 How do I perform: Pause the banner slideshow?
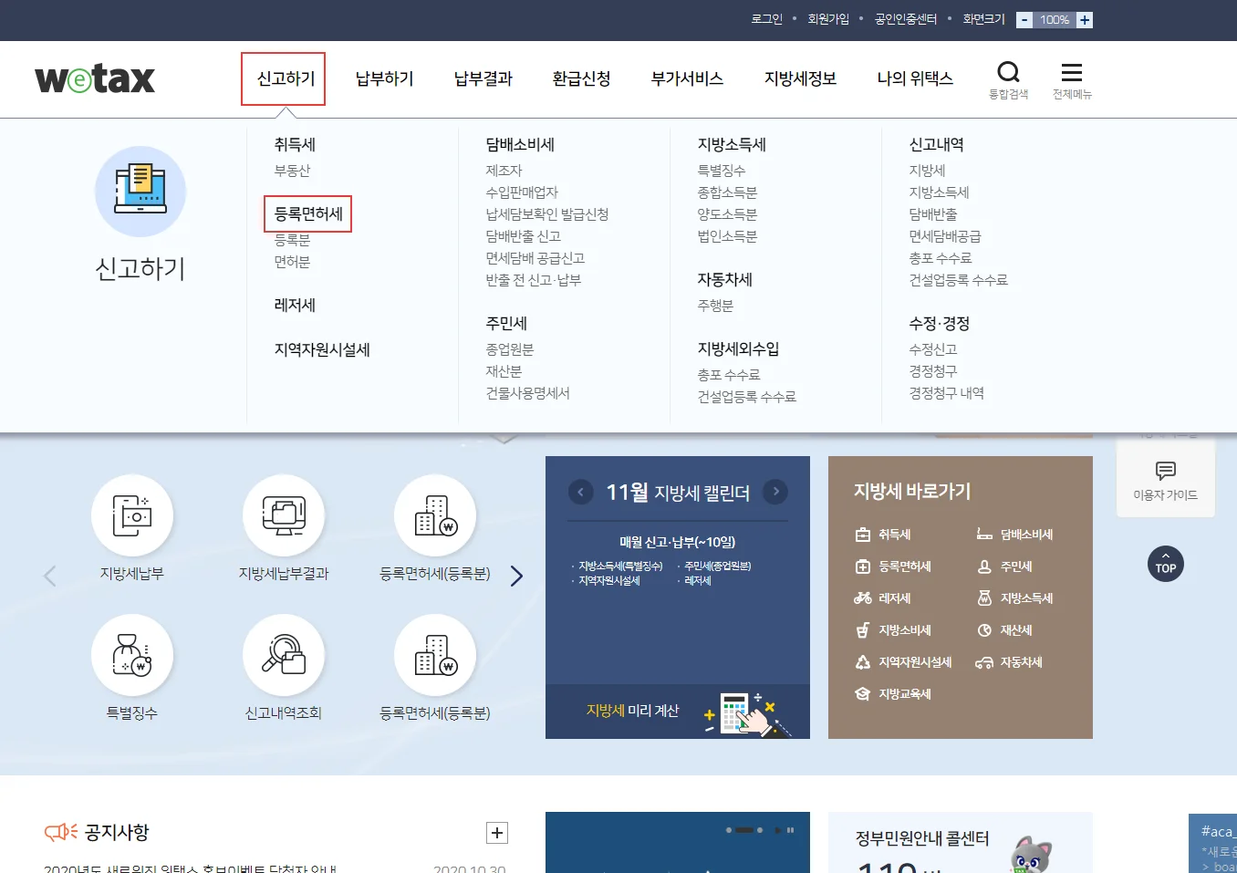790,830
